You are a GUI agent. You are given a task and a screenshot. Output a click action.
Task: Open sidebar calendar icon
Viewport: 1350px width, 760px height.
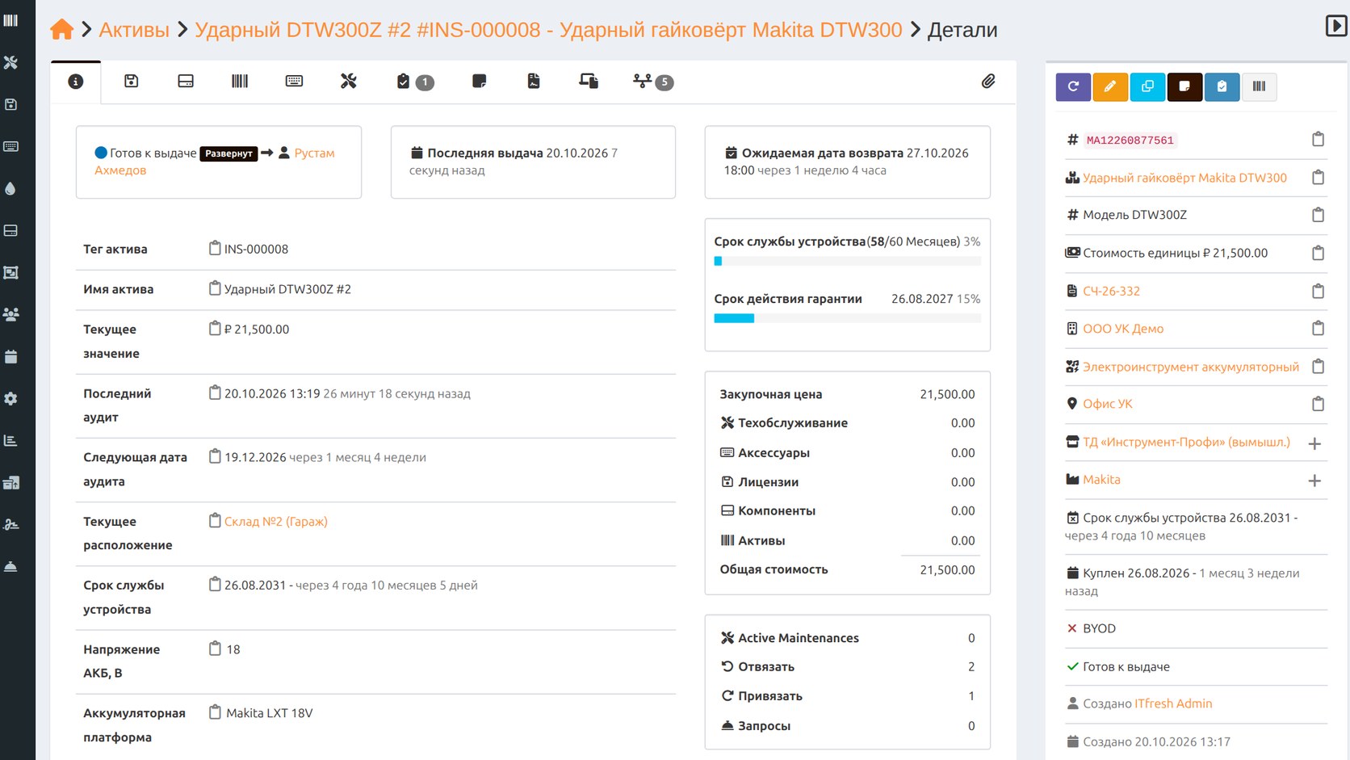click(10, 356)
